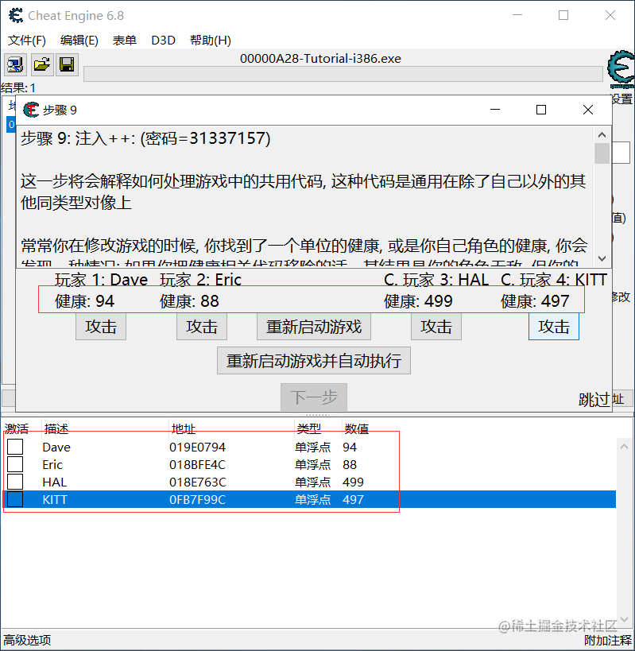This screenshot has height=651, width=635.
Task: Open the 帮助(H) menu
Action: pos(211,41)
